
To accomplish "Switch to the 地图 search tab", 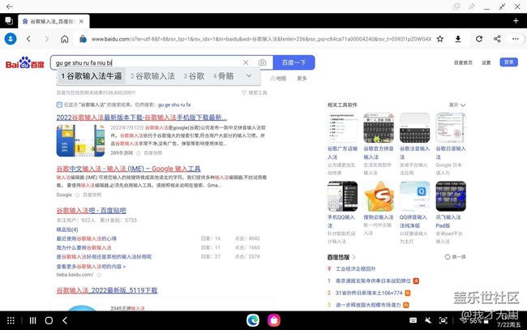I will (278, 79).
